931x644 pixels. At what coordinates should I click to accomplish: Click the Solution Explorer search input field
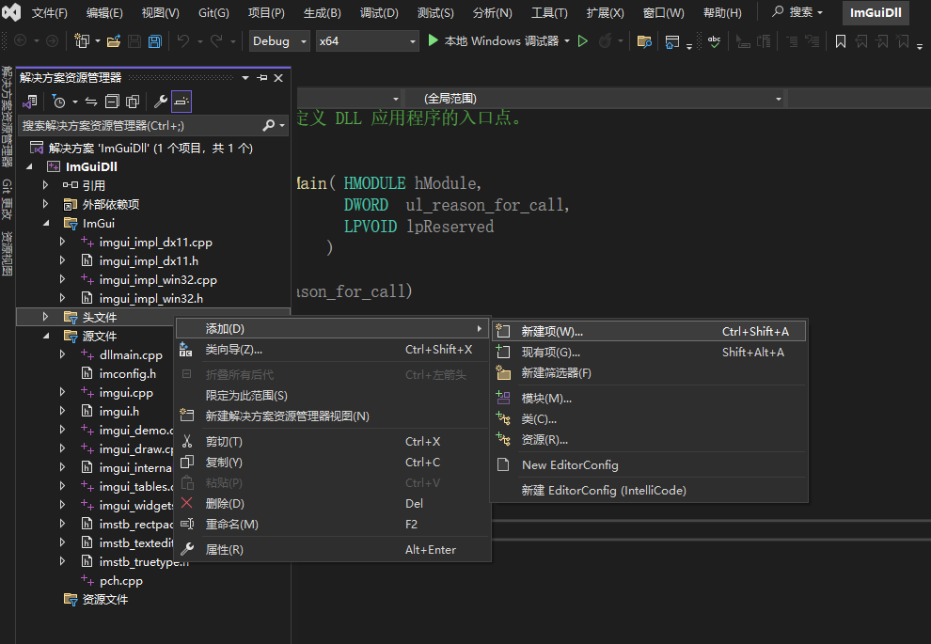coord(140,125)
